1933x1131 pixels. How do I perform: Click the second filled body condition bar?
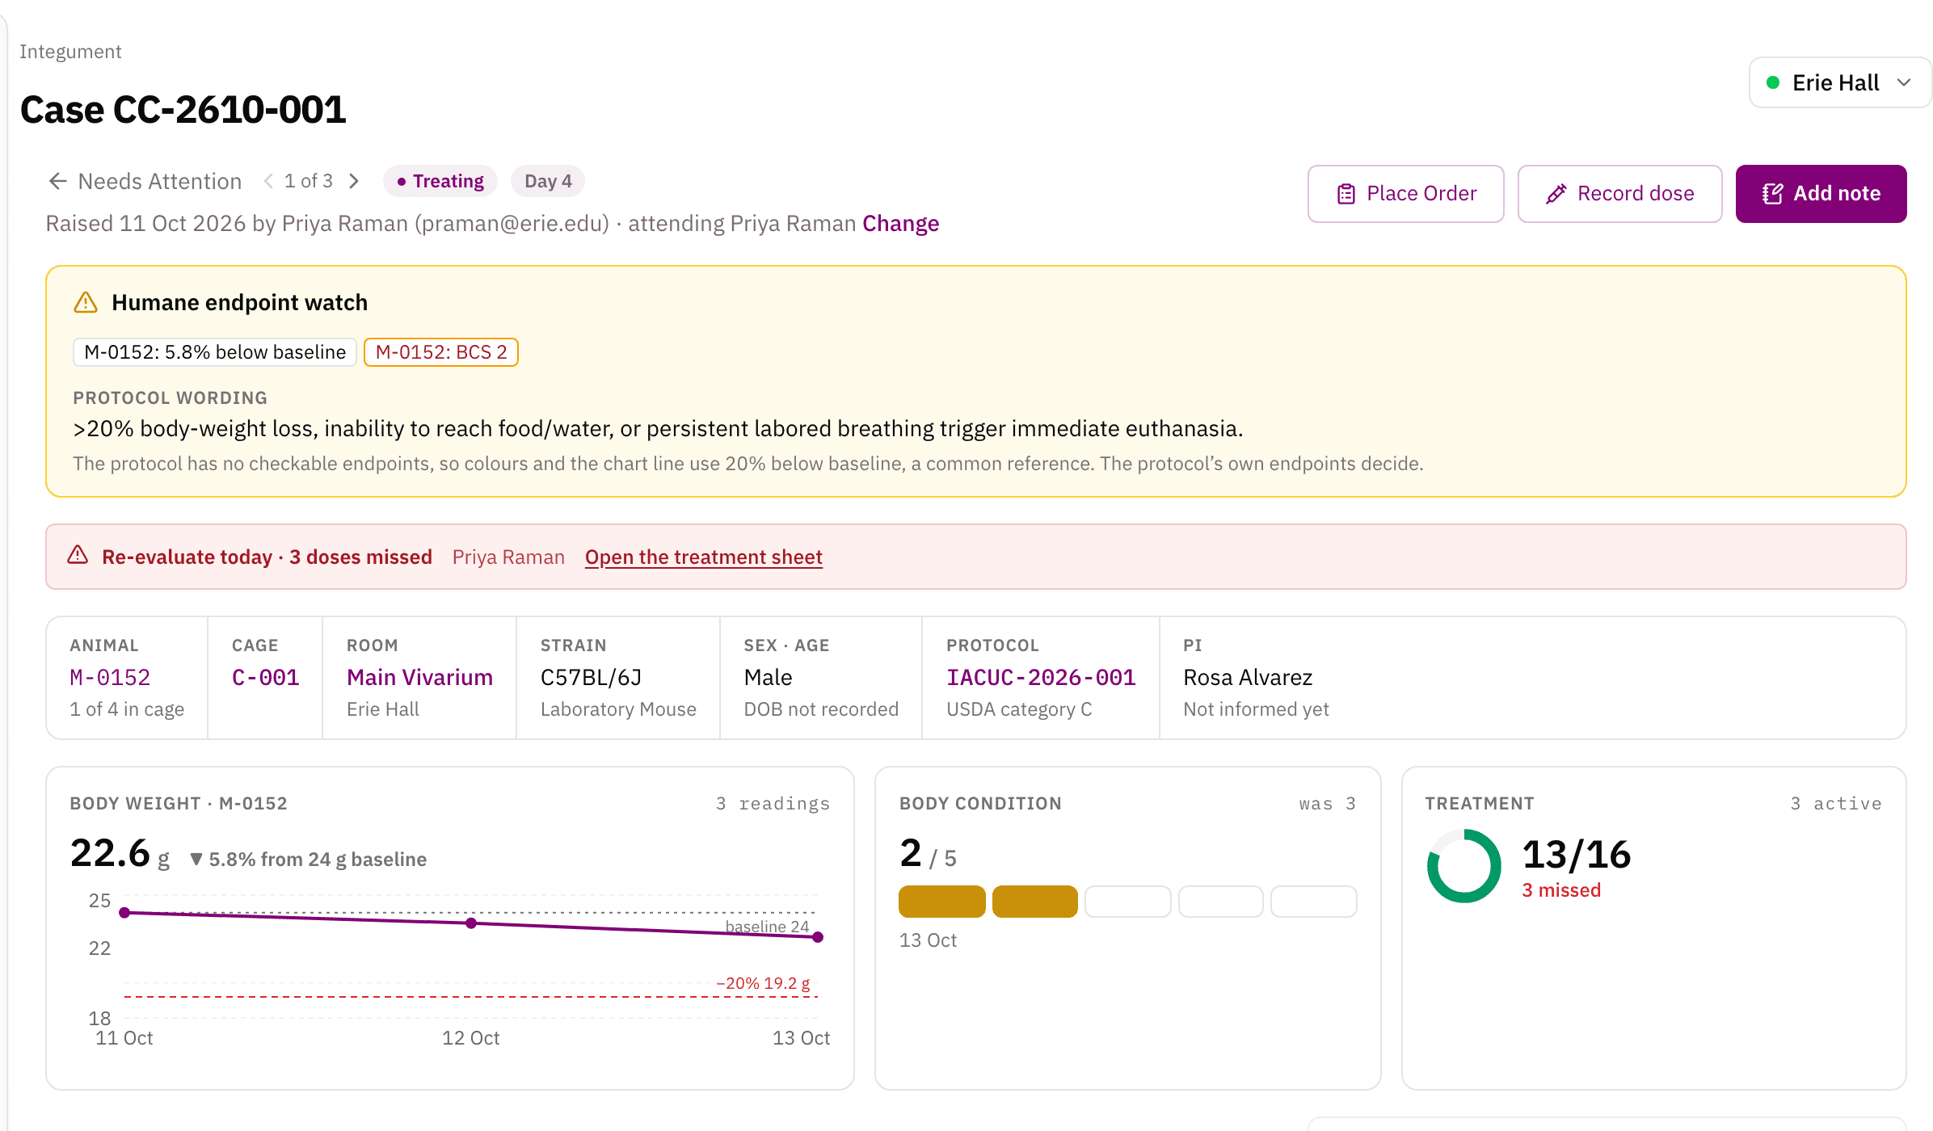(x=1034, y=902)
